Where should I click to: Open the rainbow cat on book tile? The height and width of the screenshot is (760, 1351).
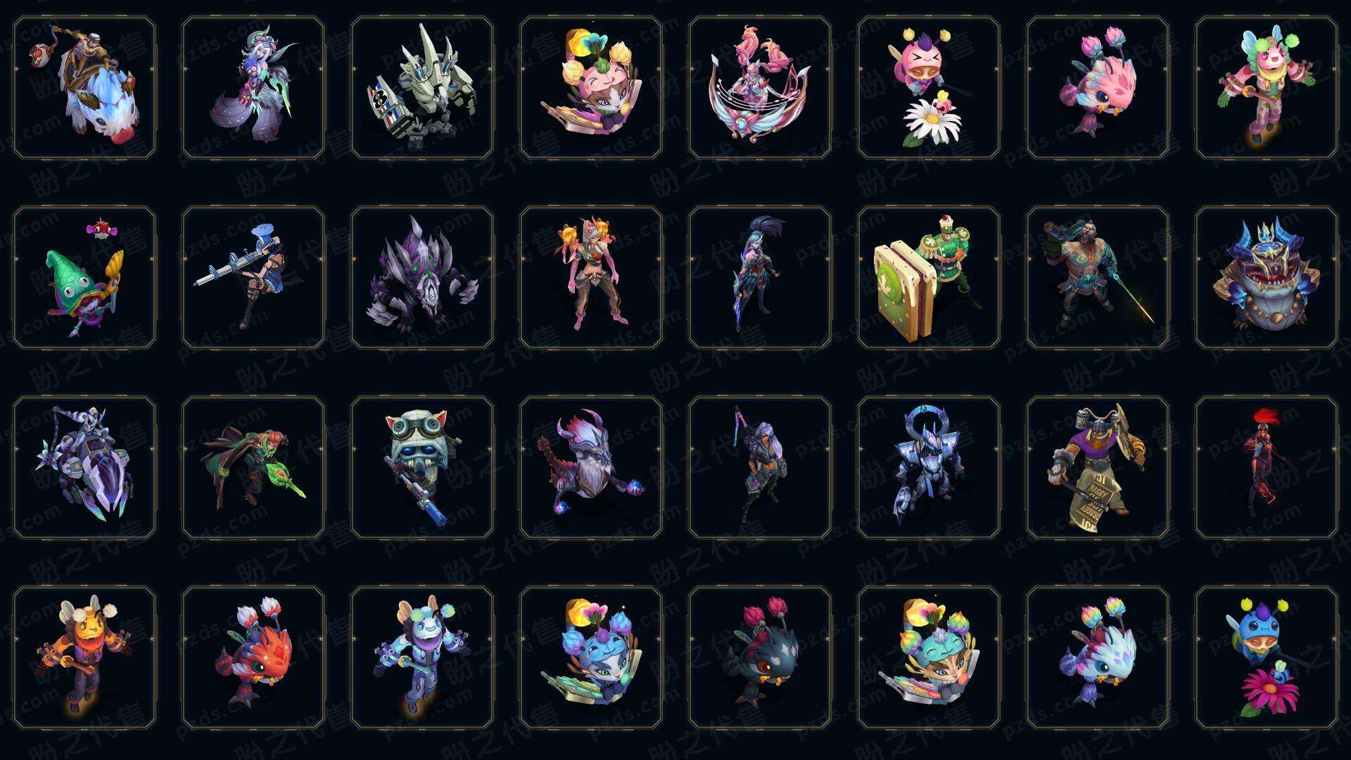tap(929, 657)
